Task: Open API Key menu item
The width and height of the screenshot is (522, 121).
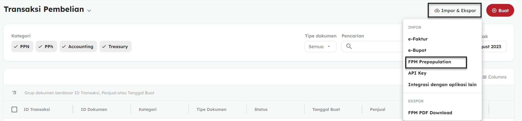Action: (417, 73)
